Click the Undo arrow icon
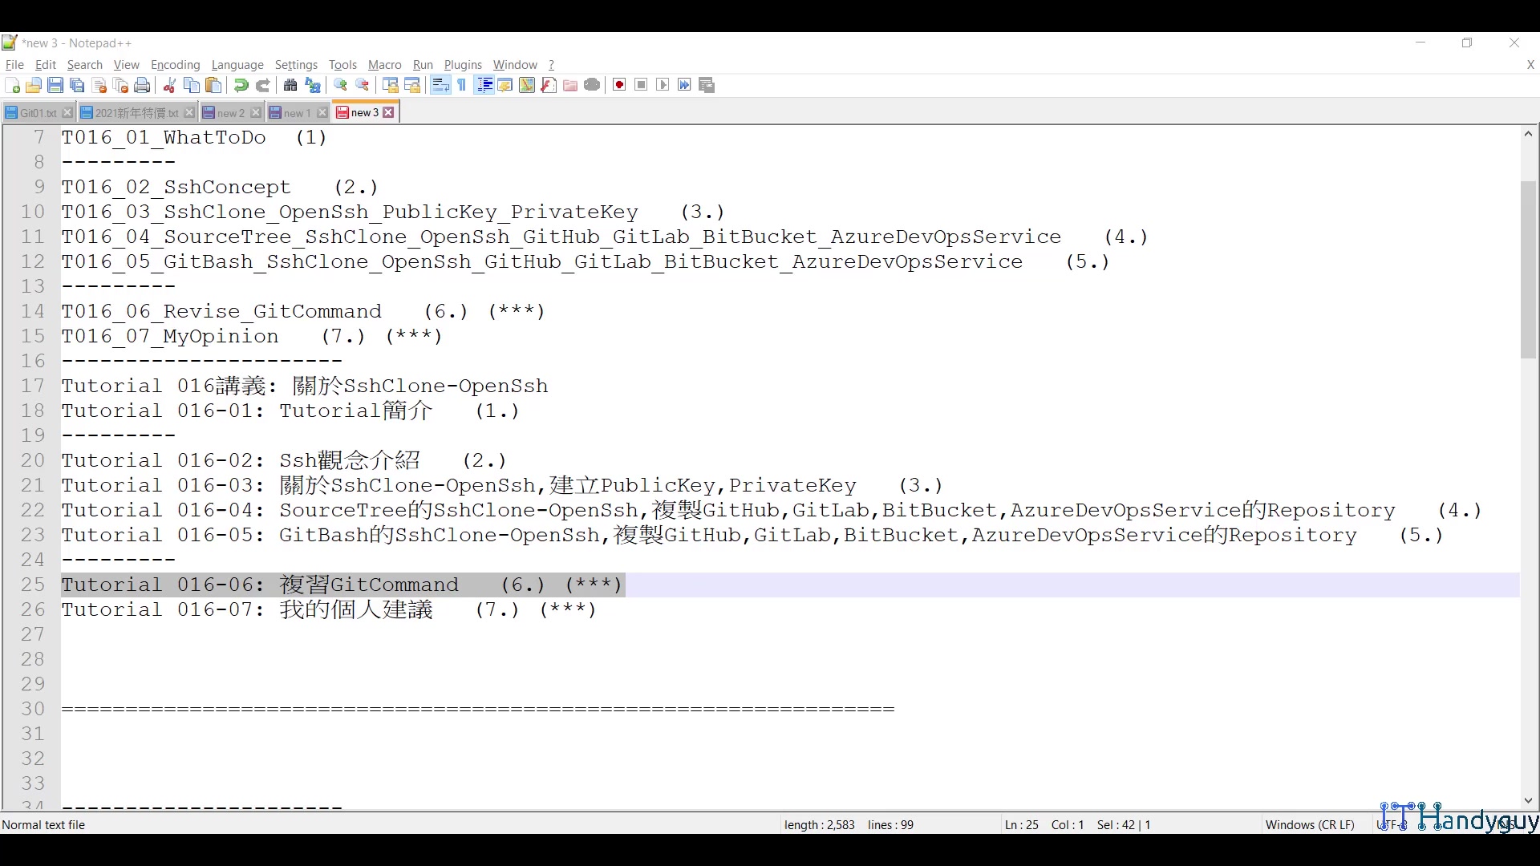1540x866 pixels. [241, 86]
